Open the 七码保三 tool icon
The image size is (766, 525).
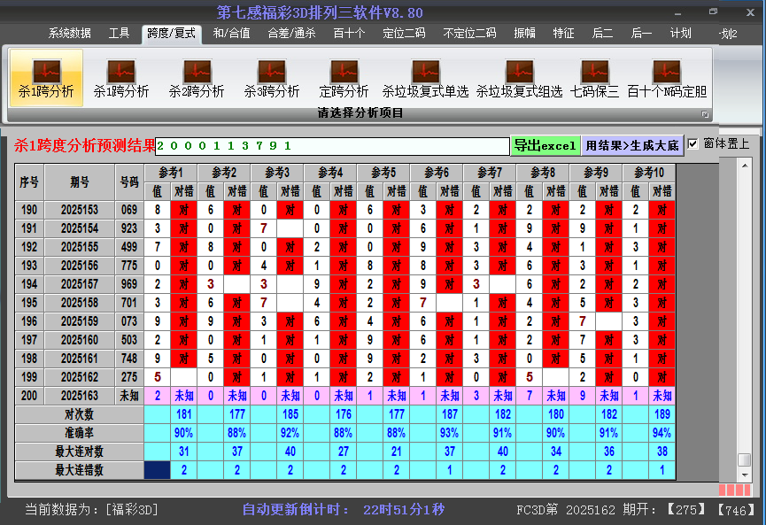594,78
